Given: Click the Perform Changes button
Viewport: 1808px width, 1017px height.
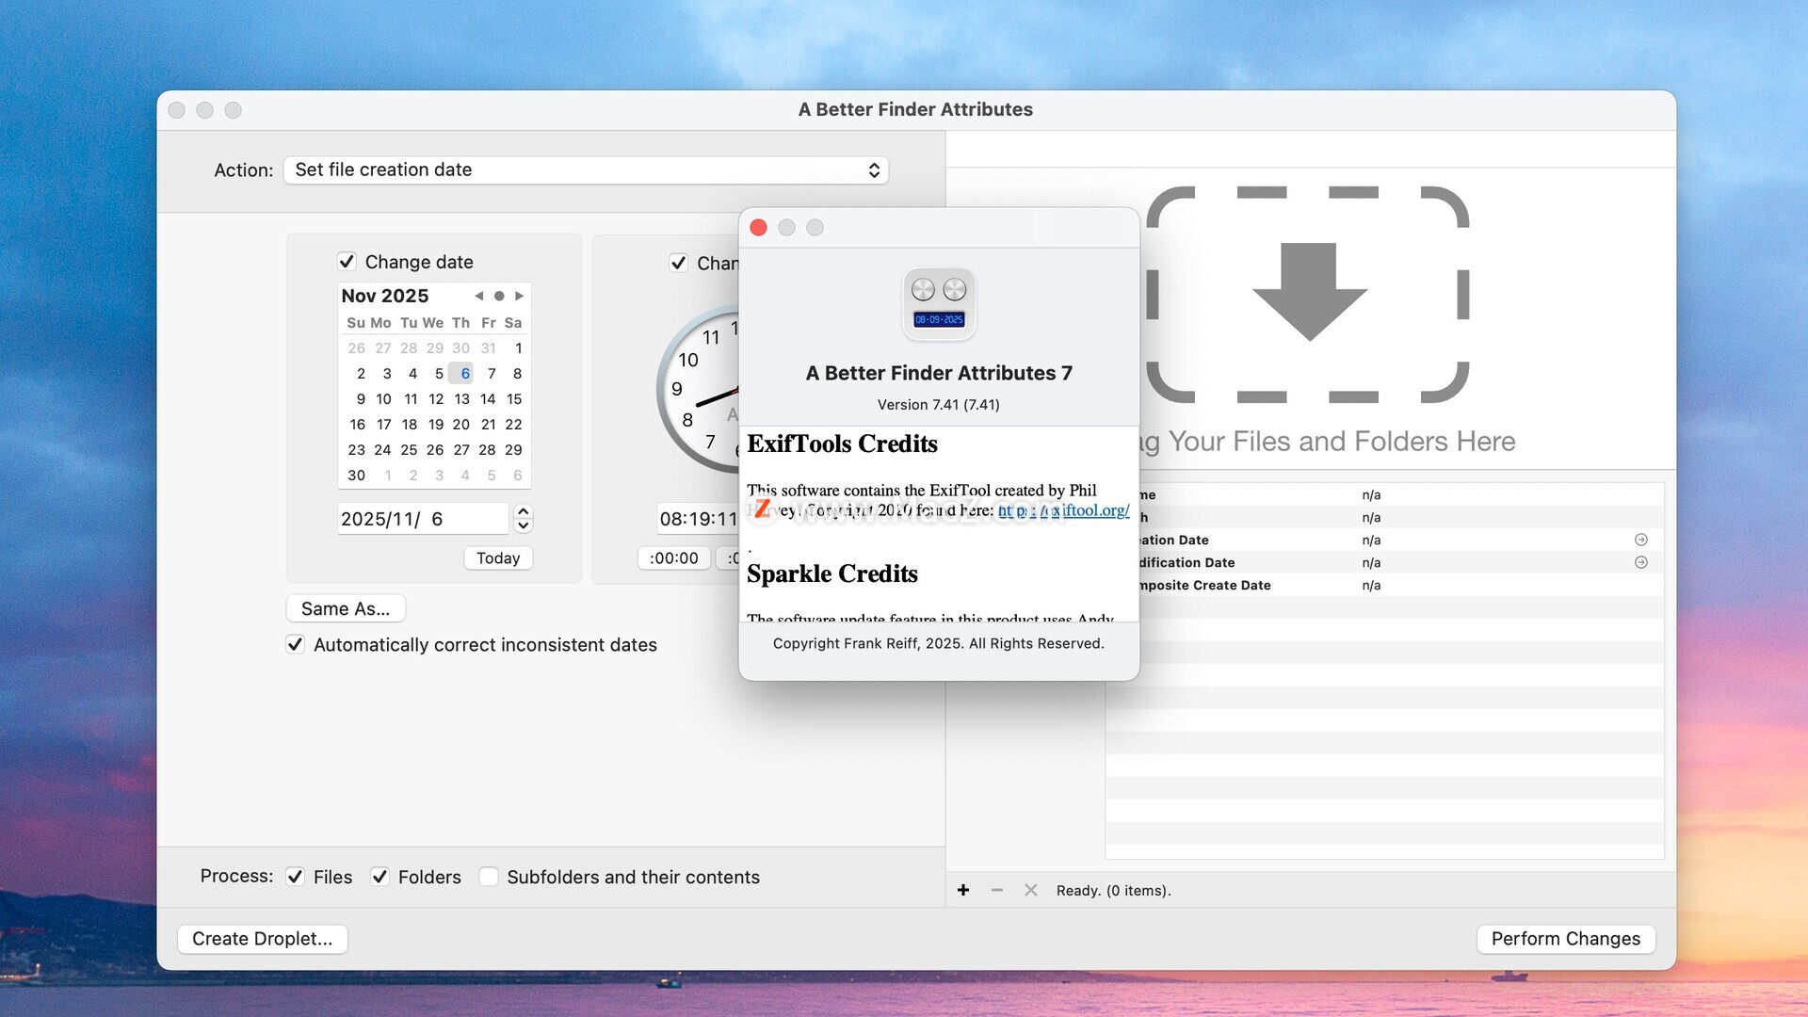Looking at the screenshot, I should click(x=1565, y=939).
